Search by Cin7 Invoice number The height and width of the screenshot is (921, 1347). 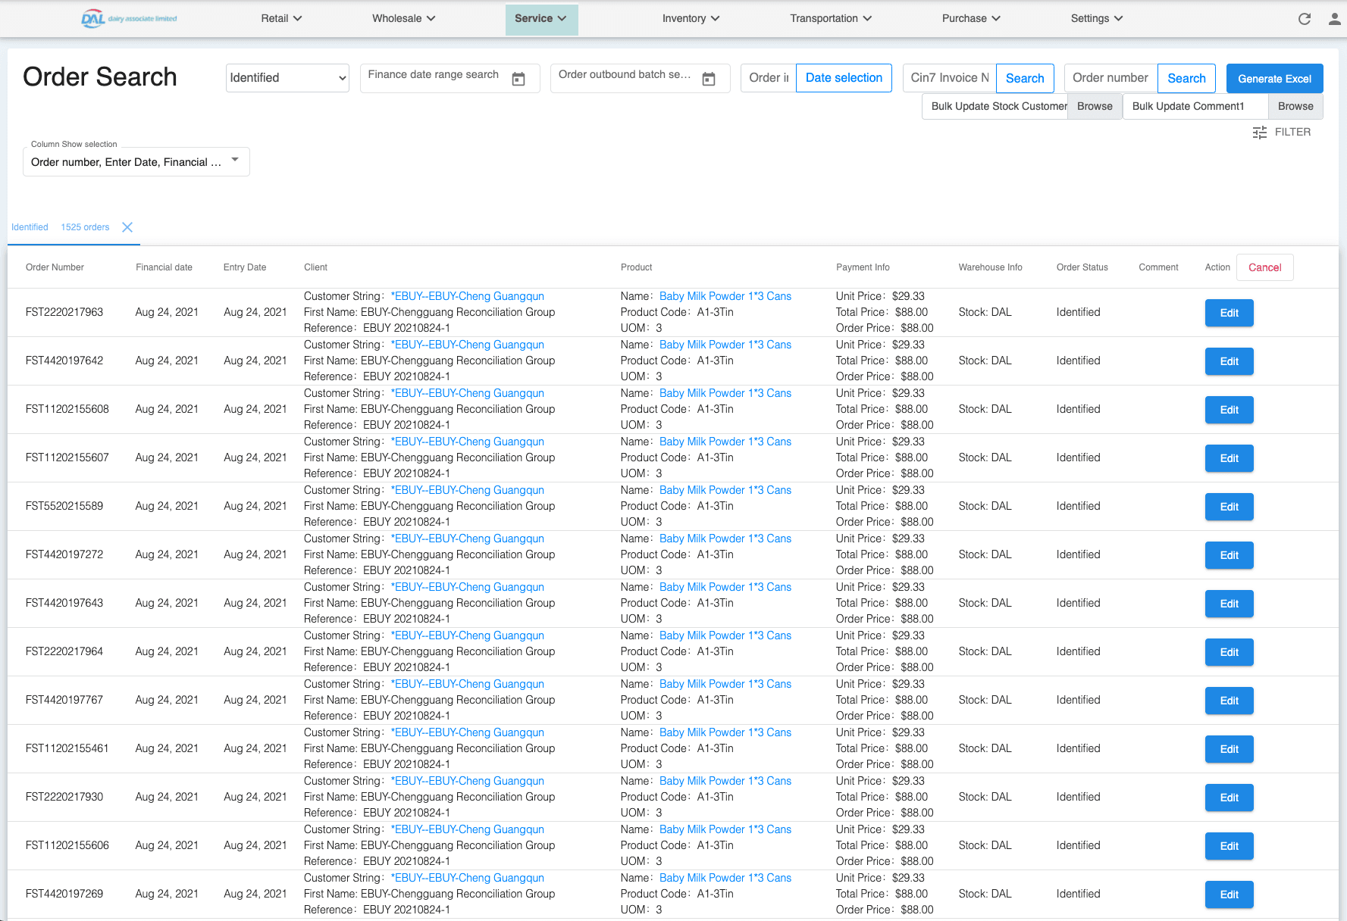tap(1025, 78)
